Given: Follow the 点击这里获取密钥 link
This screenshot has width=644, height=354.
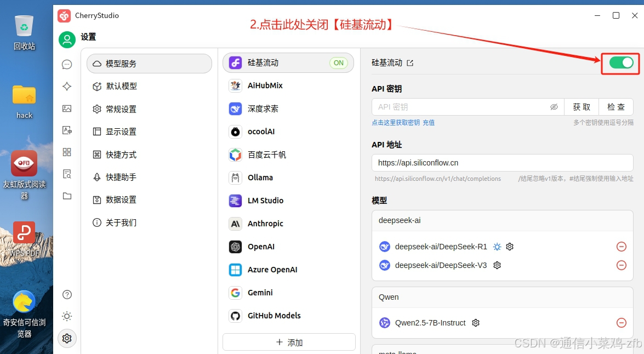Looking at the screenshot, I should (396, 122).
